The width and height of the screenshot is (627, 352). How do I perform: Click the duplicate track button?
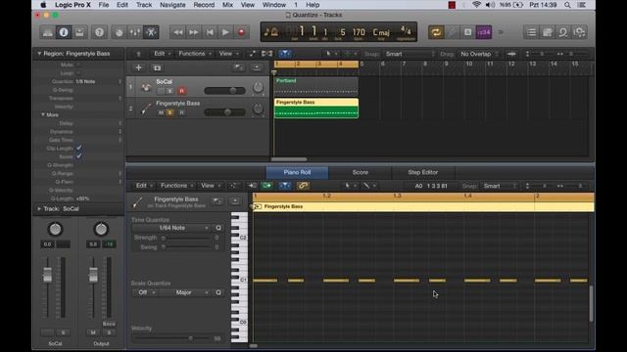(157, 67)
